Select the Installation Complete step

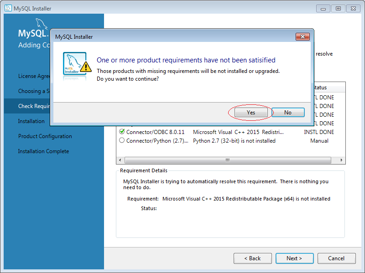(x=43, y=151)
